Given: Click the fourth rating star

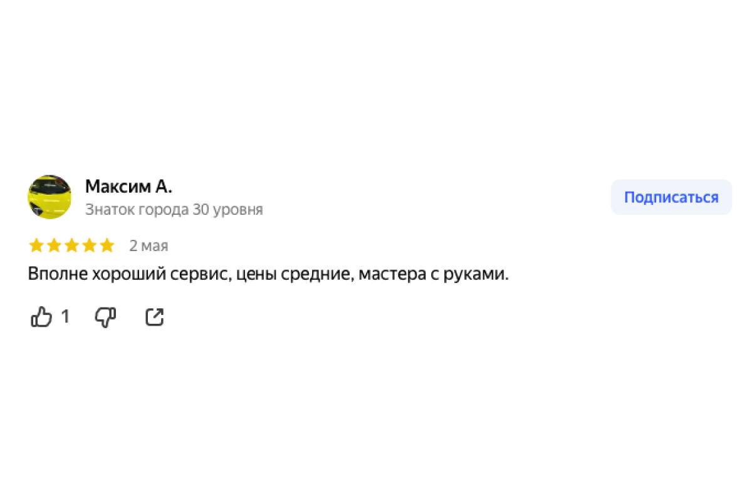Looking at the screenshot, I should tap(90, 245).
